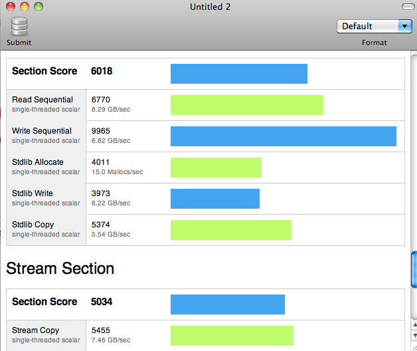Viewport: 417px width, 351px height.
Task: Click the toolbar toggle pill button
Action: (408, 7)
